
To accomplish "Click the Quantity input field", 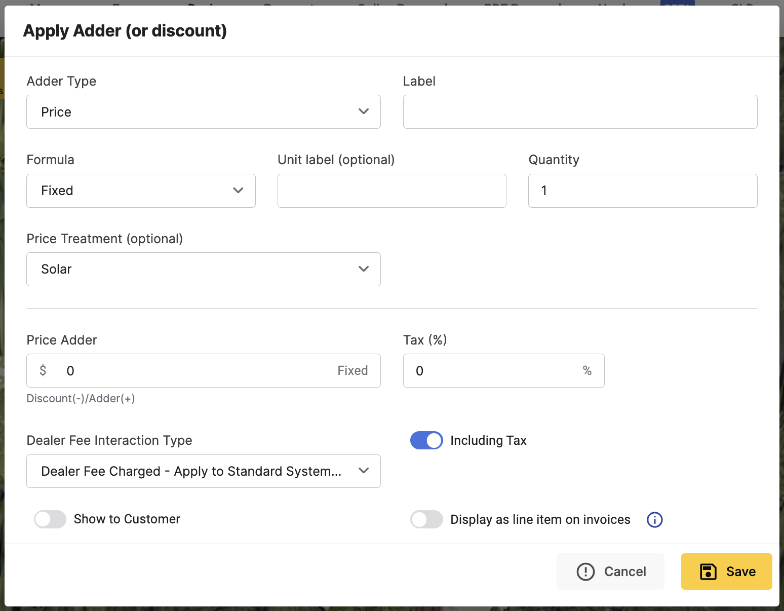I will pyautogui.click(x=643, y=190).
